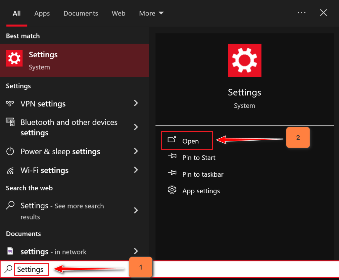Open the More filter dropdown
The height and width of the screenshot is (280, 339).
click(151, 13)
